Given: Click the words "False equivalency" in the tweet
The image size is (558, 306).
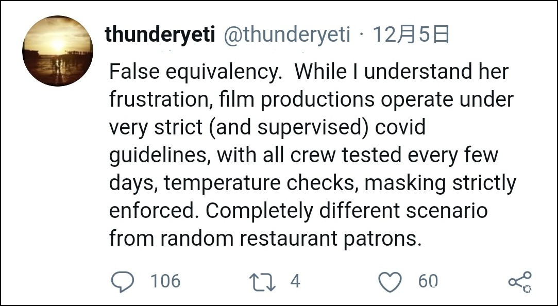Looking at the screenshot, I should (195, 72).
